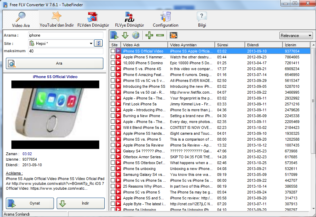The image size is (316, 217).
Task: Check the box for Samsung Galaxy S4 vs row
Action: [113, 174]
